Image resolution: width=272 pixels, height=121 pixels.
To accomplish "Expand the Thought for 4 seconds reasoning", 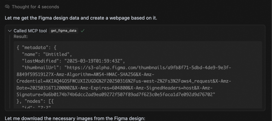I will (x=36, y=7).
